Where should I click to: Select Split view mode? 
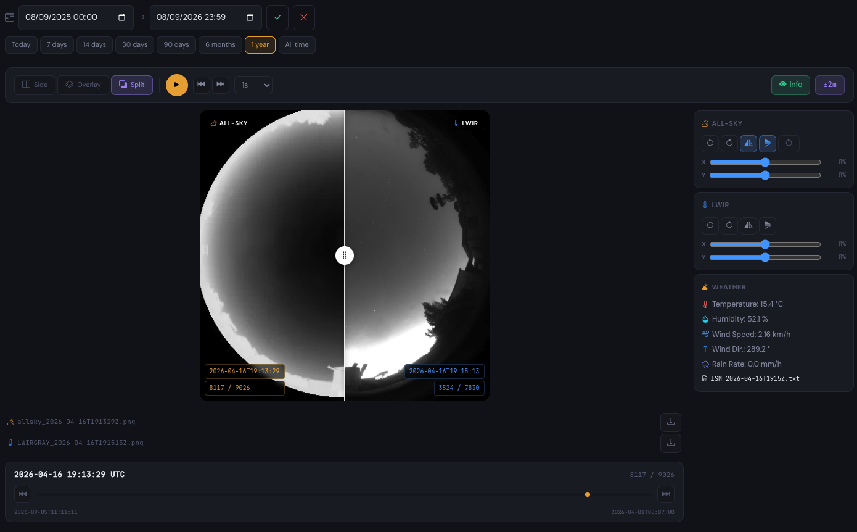tap(132, 85)
